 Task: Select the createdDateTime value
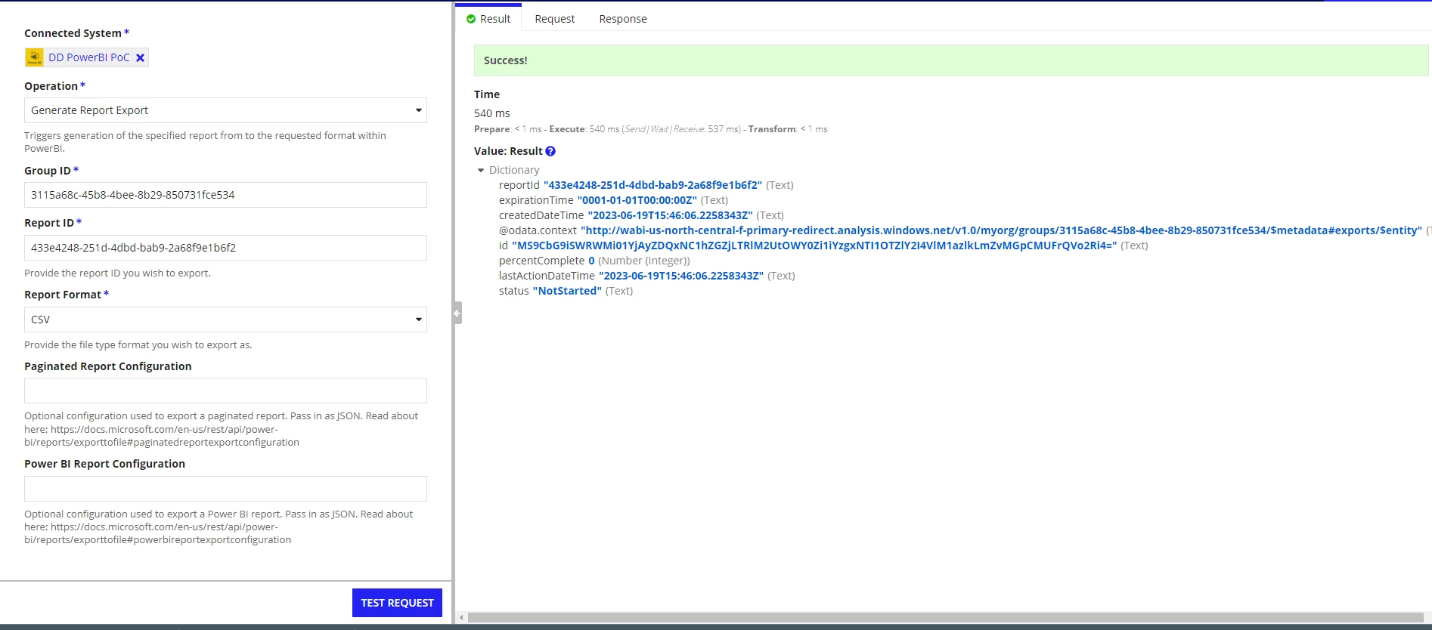click(x=670, y=215)
